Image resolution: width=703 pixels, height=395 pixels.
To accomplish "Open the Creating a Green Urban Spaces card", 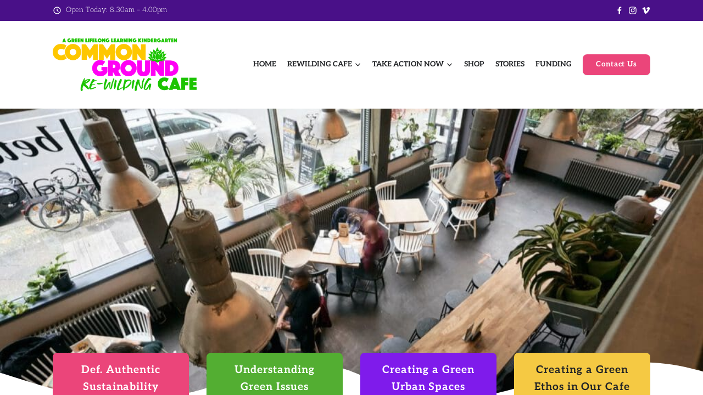I will coord(428,374).
